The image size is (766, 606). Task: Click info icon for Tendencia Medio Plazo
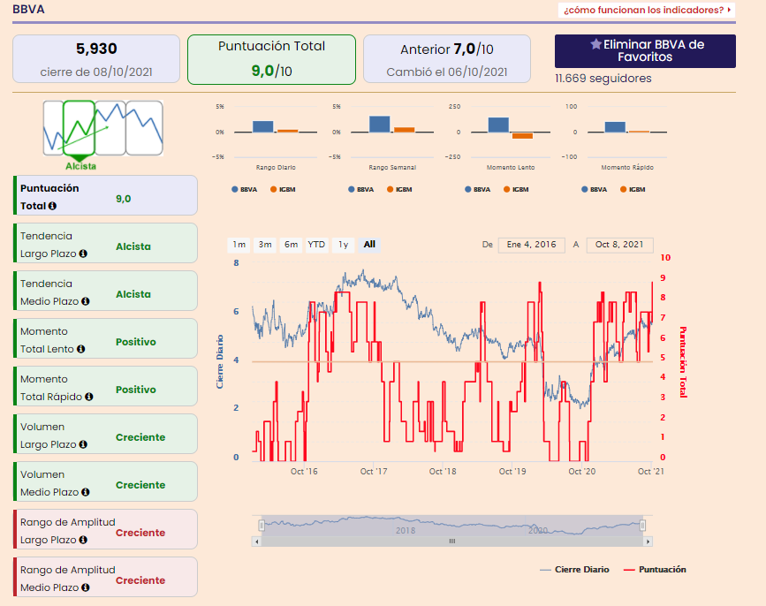(x=86, y=301)
